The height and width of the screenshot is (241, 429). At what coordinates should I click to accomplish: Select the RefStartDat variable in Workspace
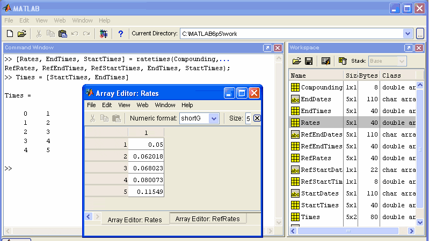point(322,170)
